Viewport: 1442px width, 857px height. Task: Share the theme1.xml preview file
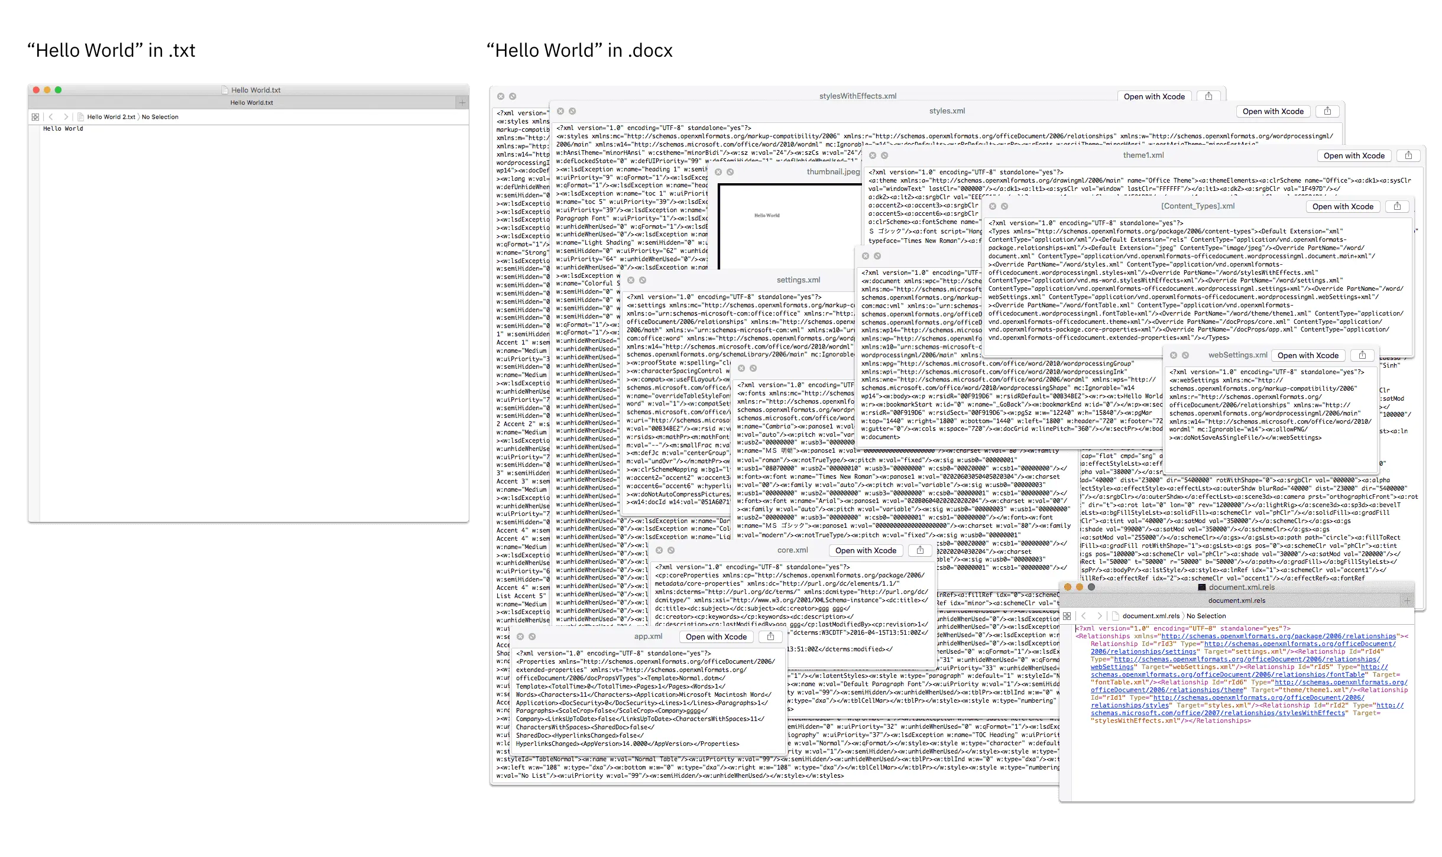click(1408, 155)
